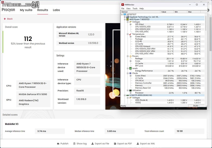Click the Powers flame icon
Image resolution: width=212 pixels, height=148 pixels.
click(130, 56)
